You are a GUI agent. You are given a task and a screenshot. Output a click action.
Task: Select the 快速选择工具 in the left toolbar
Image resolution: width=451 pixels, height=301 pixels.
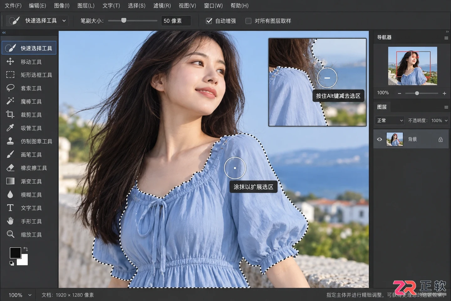click(x=29, y=48)
